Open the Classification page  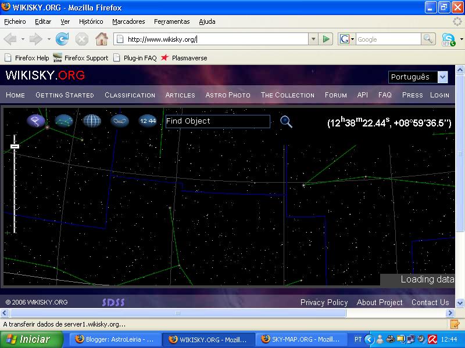pos(130,95)
